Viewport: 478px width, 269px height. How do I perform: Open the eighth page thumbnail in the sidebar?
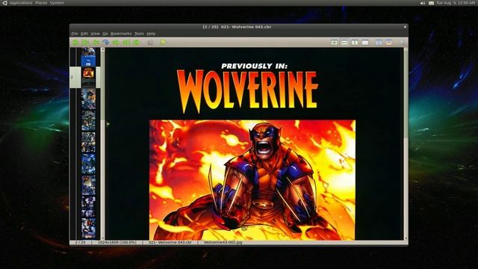pyautogui.click(x=88, y=207)
